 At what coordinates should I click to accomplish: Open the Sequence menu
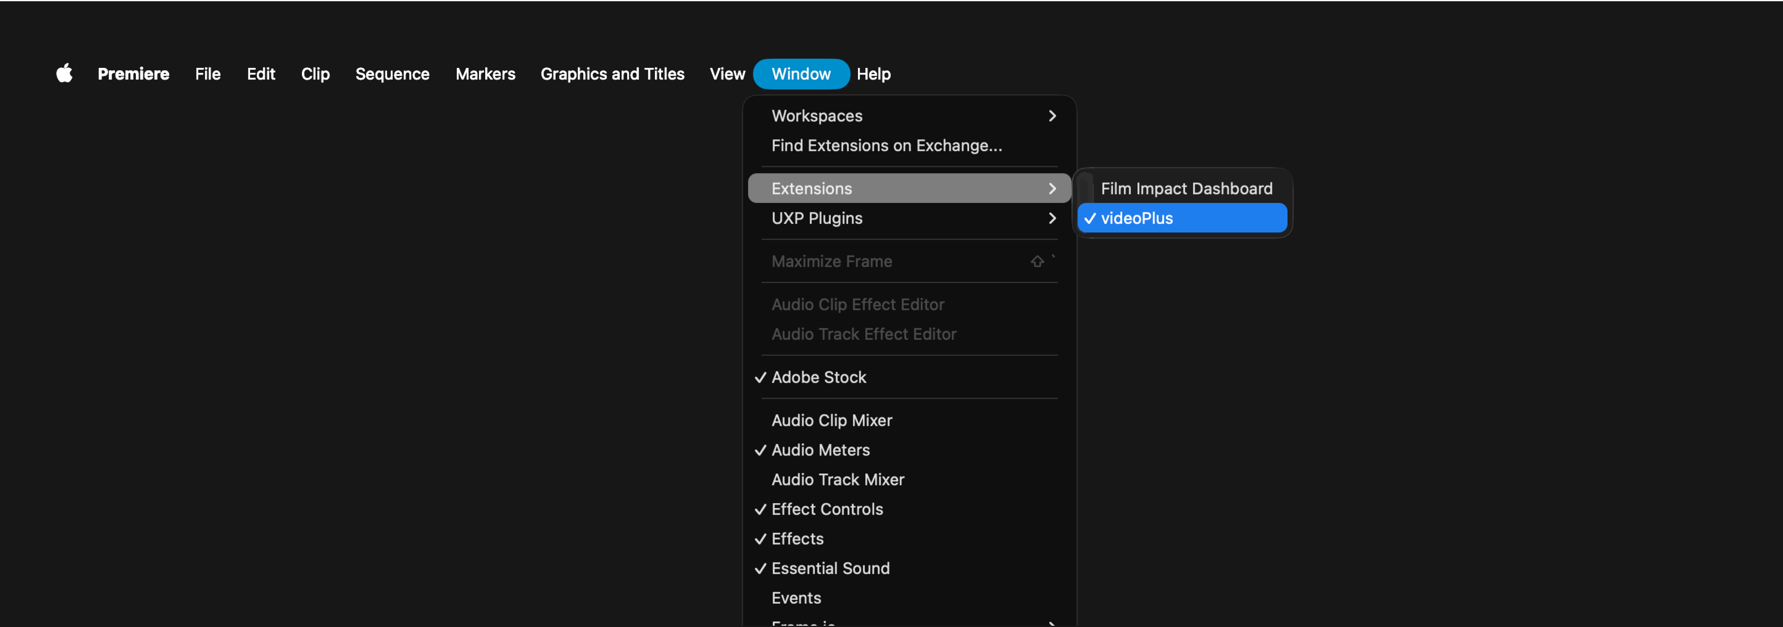pyautogui.click(x=393, y=74)
